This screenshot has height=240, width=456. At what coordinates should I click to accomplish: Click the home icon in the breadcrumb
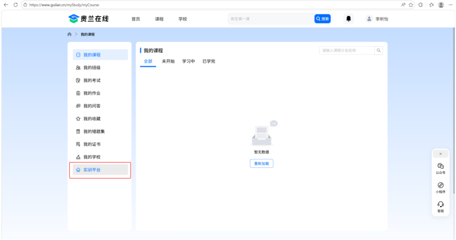69,34
